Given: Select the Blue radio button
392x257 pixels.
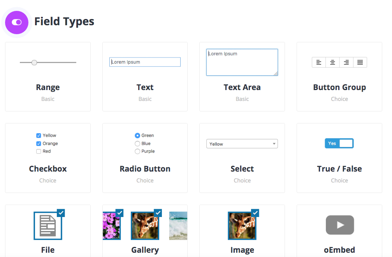Looking at the screenshot, I should (137, 144).
